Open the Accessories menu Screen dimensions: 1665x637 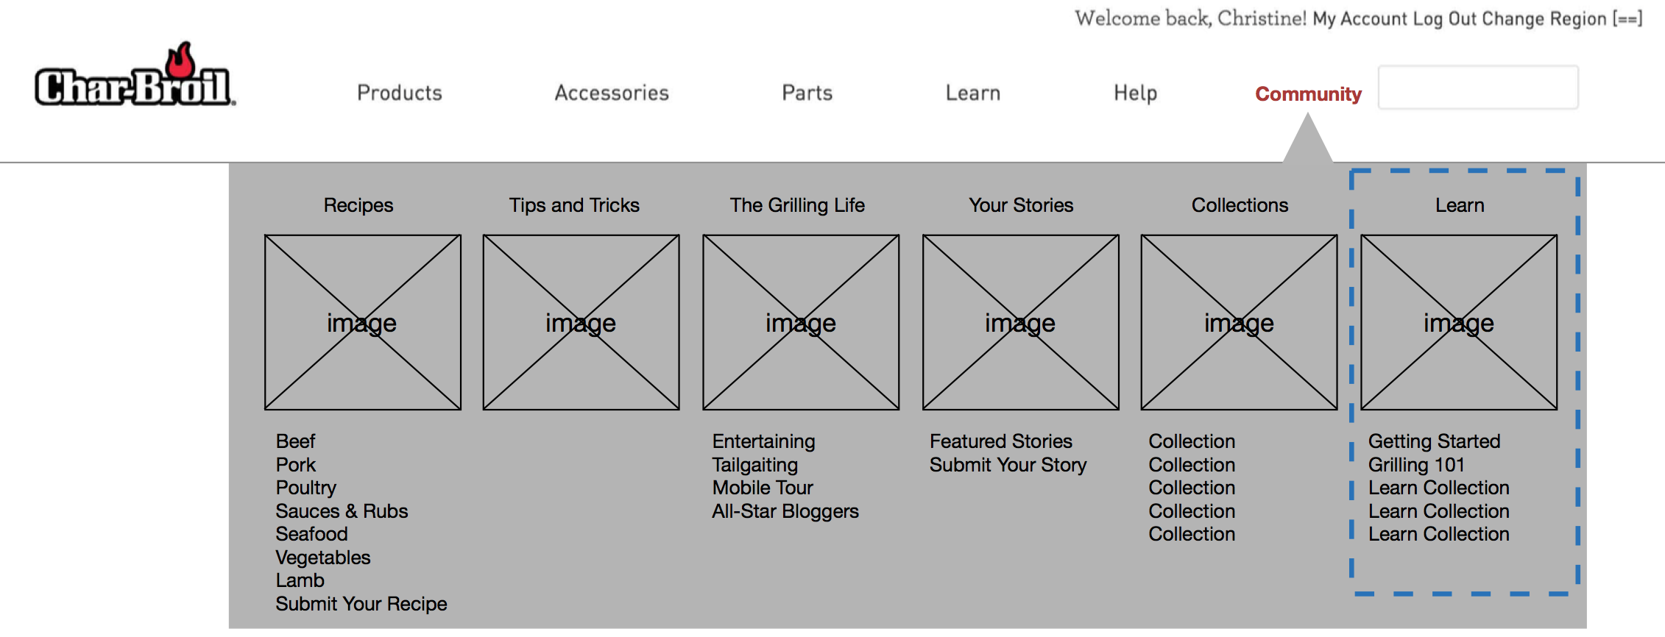point(611,93)
